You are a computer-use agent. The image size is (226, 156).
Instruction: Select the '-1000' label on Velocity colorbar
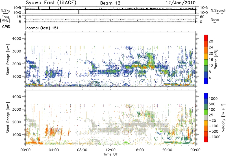tap(214, 137)
